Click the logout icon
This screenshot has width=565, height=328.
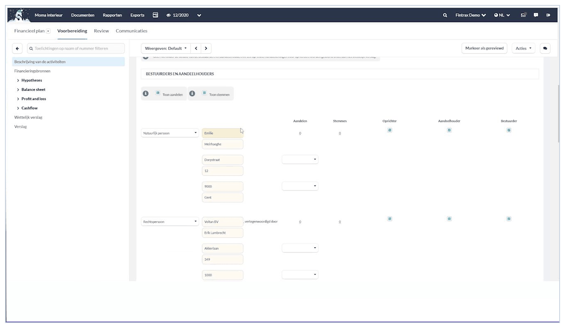click(548, 15)
